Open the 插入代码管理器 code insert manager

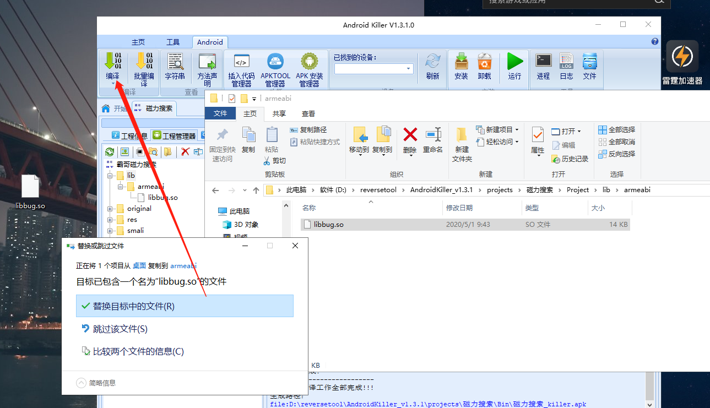(x=241, y=61)
